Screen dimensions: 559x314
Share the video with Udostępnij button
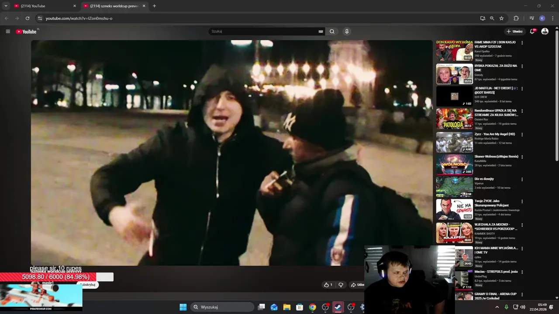point(357,285)
